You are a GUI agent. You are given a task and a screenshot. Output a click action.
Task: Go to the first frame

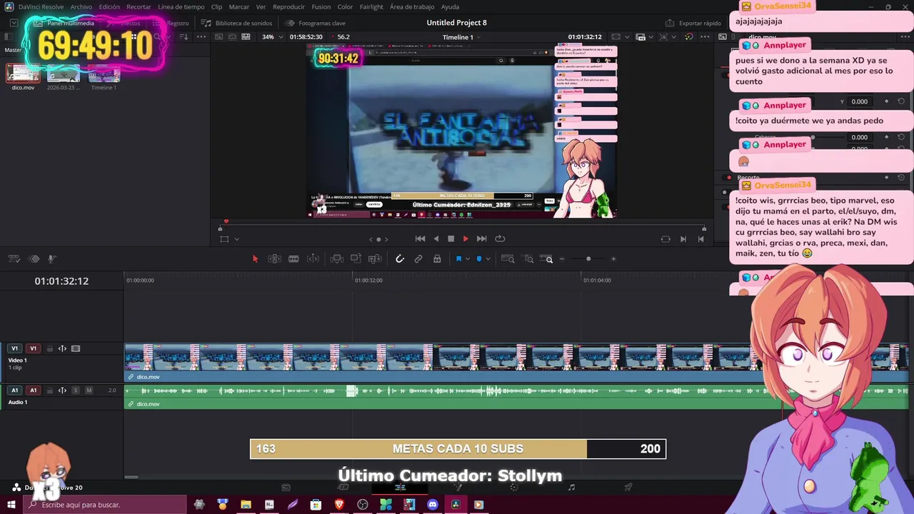tap(420, 239)
